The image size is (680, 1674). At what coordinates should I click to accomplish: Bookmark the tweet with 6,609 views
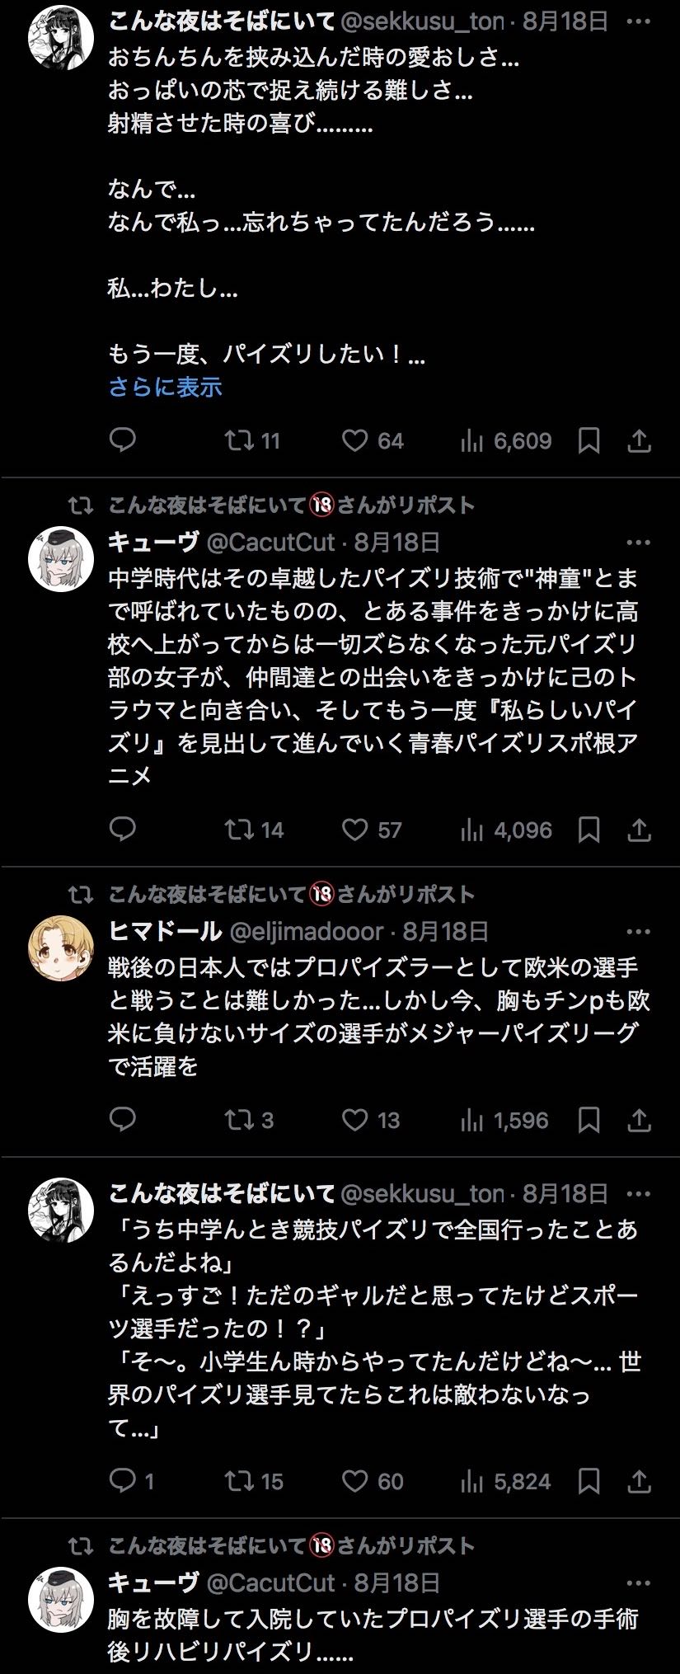(589, 441)
